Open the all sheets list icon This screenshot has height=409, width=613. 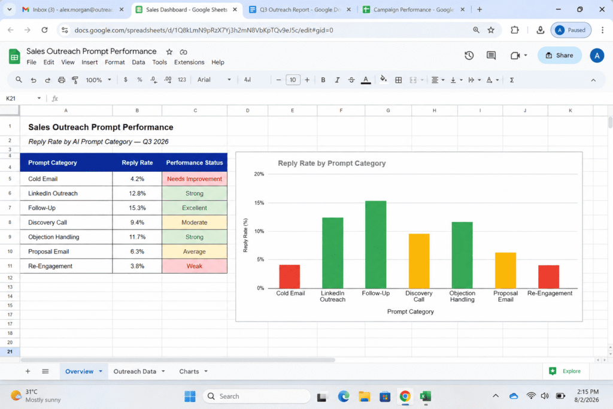[45, 371]
